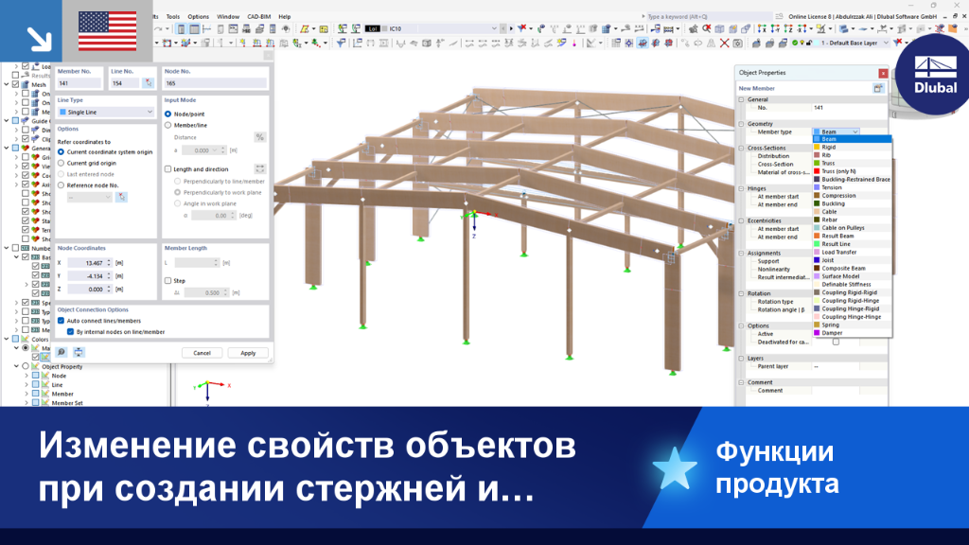This screenshot has width=969, height=545.
Task: Click the Apply button
Action: pyautogui.click(x=248, y=353)
